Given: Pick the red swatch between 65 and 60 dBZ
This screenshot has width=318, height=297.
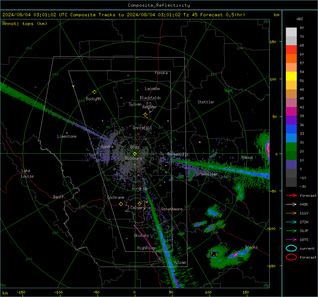Looking at the screenshot, I should click(x=291, y=50).
